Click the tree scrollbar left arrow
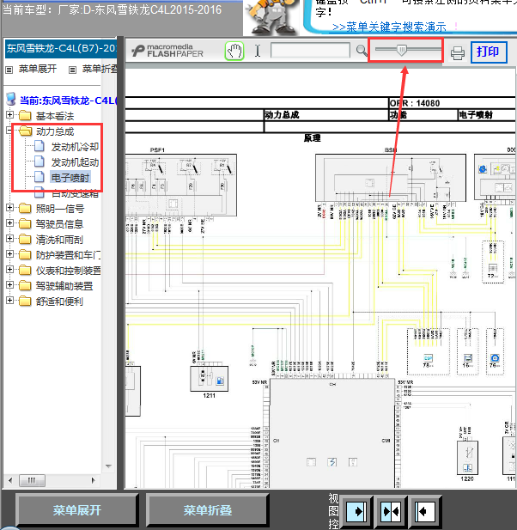517x530 pixels. [10, 480]
